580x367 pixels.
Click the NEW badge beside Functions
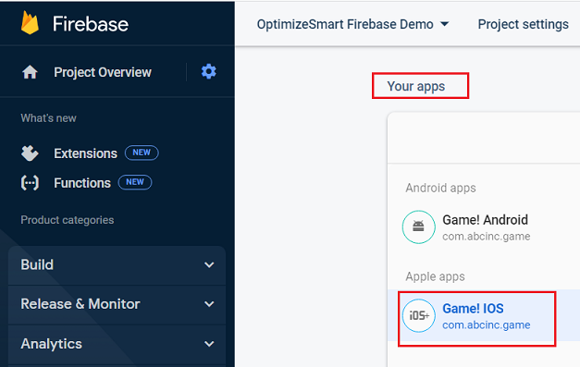[135, 182]
